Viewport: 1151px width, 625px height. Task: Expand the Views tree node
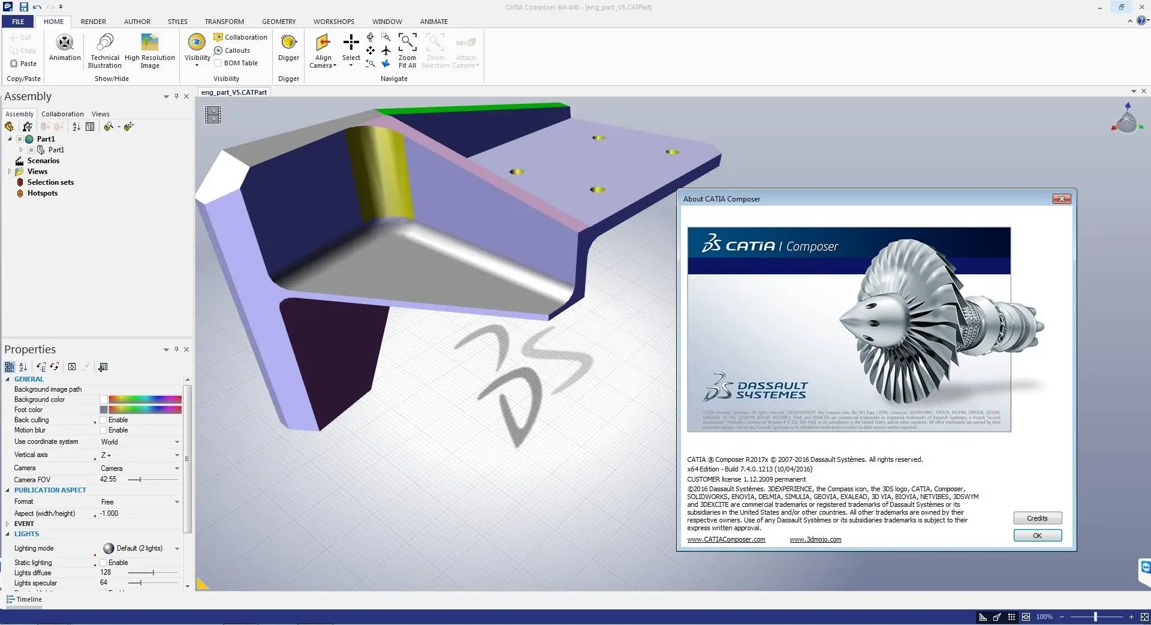[10, 172]
